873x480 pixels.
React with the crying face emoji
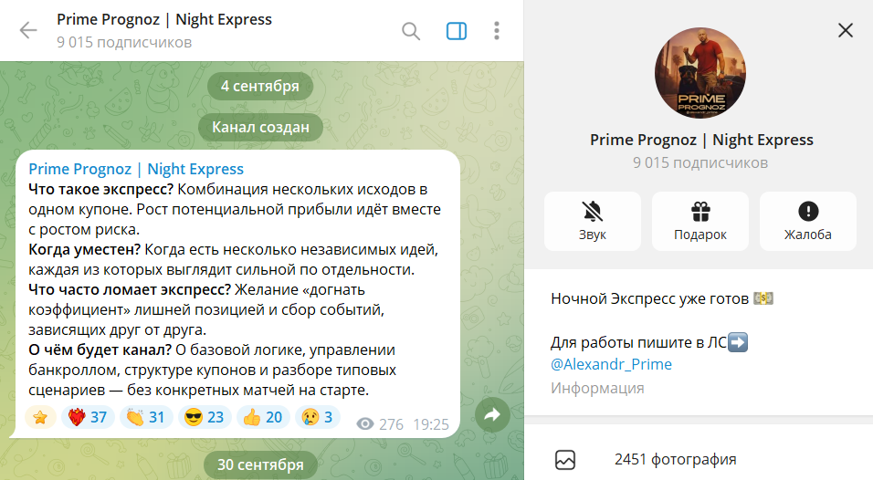tap(318, 417)
